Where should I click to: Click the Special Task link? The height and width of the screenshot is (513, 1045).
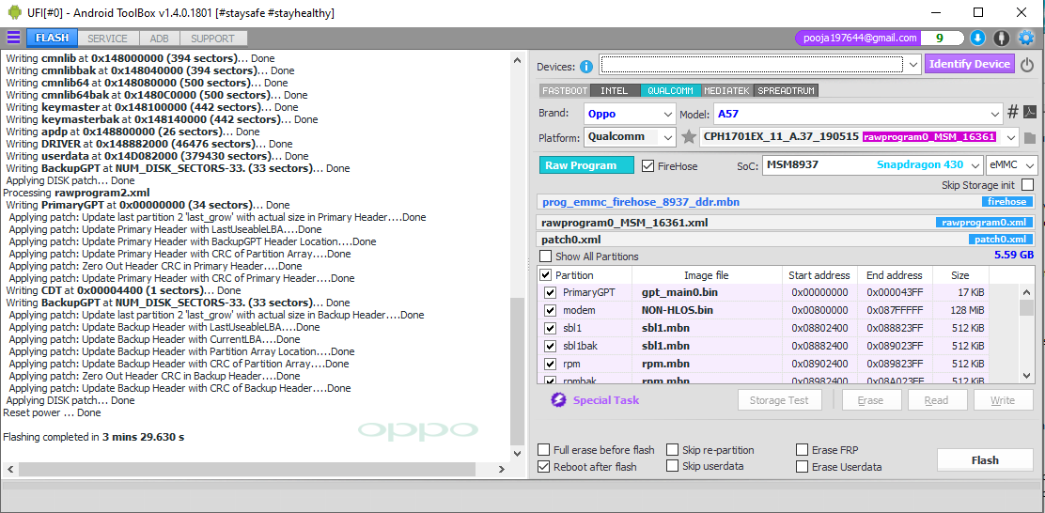pos(606,399)
